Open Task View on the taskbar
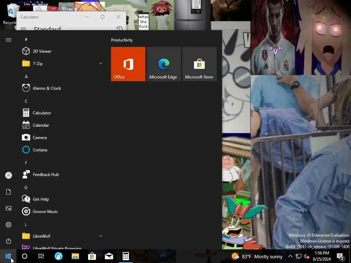Viewport: 351px width, 263px height. (x=41, y=256)
